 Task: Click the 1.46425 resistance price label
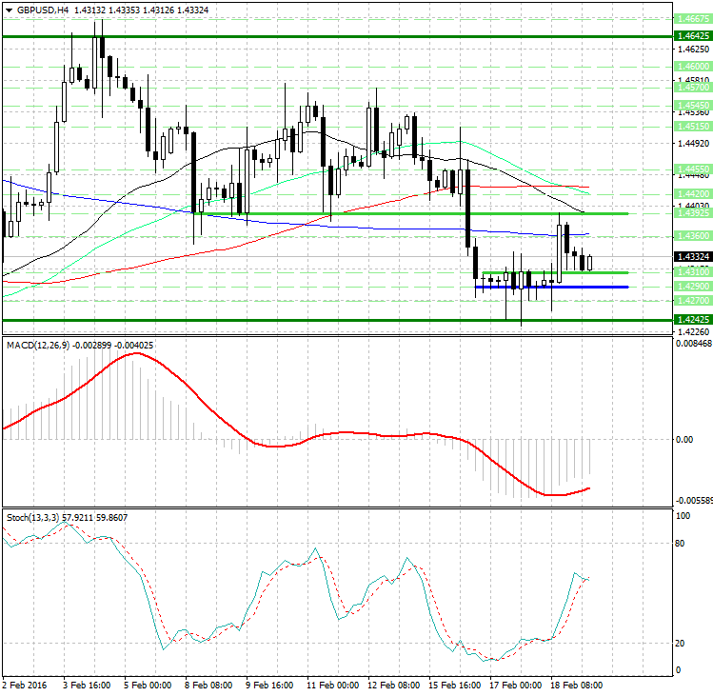pos(689,35)
